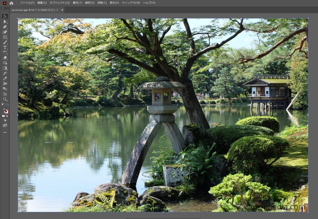Apply None (red slash) to current attribute
The image size is (318, 219).
(x=7, y=116)
